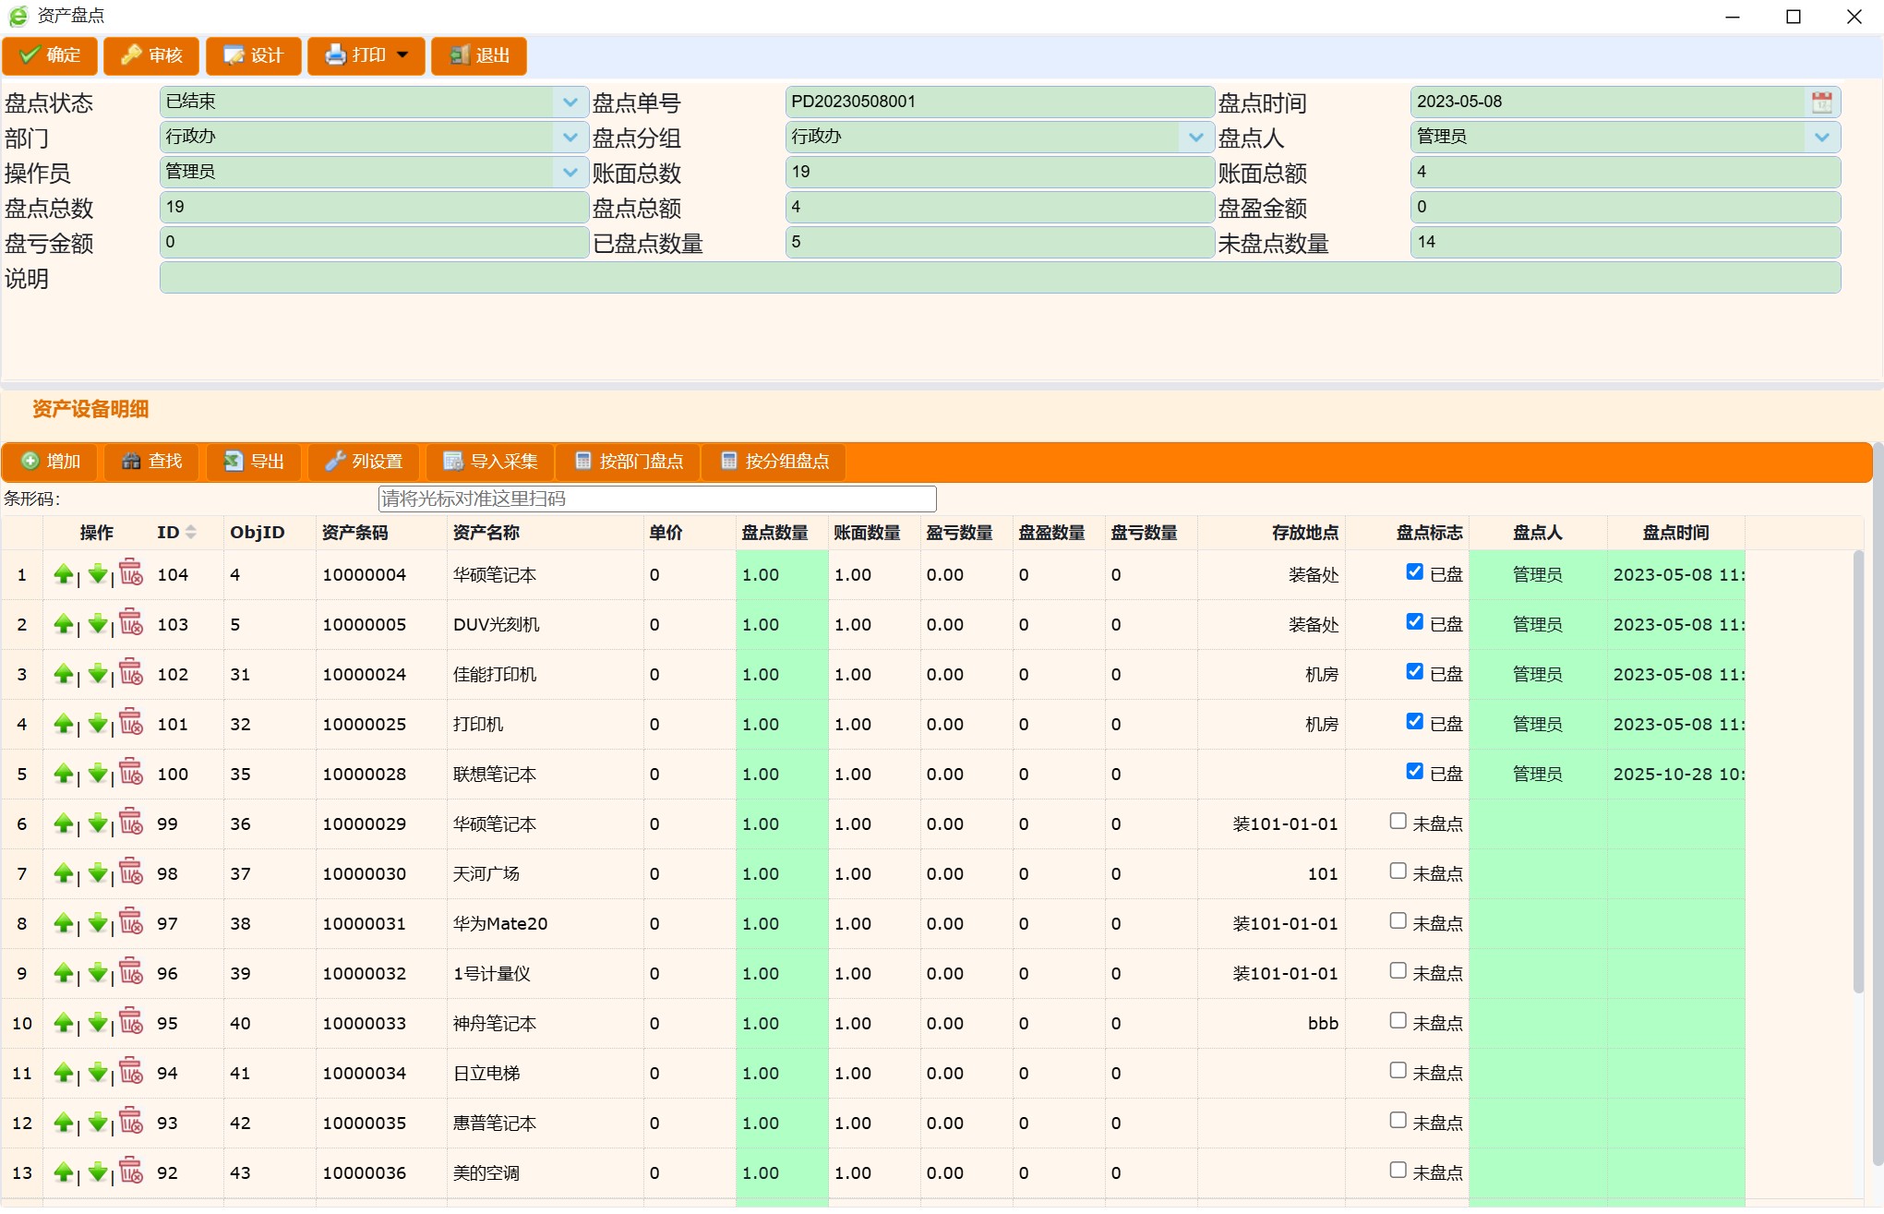Expand the 盘点状态 dropdown
1884x1214 pixels.
point(570,102)
